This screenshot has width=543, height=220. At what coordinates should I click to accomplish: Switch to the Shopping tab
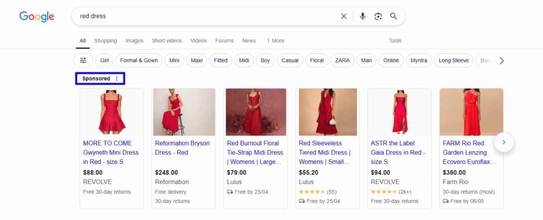pos(106,40)
